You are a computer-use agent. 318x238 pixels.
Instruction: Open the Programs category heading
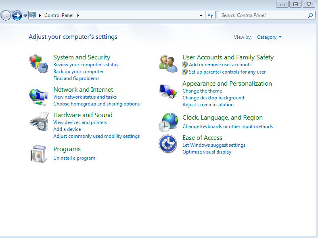(x=67, y=149)
